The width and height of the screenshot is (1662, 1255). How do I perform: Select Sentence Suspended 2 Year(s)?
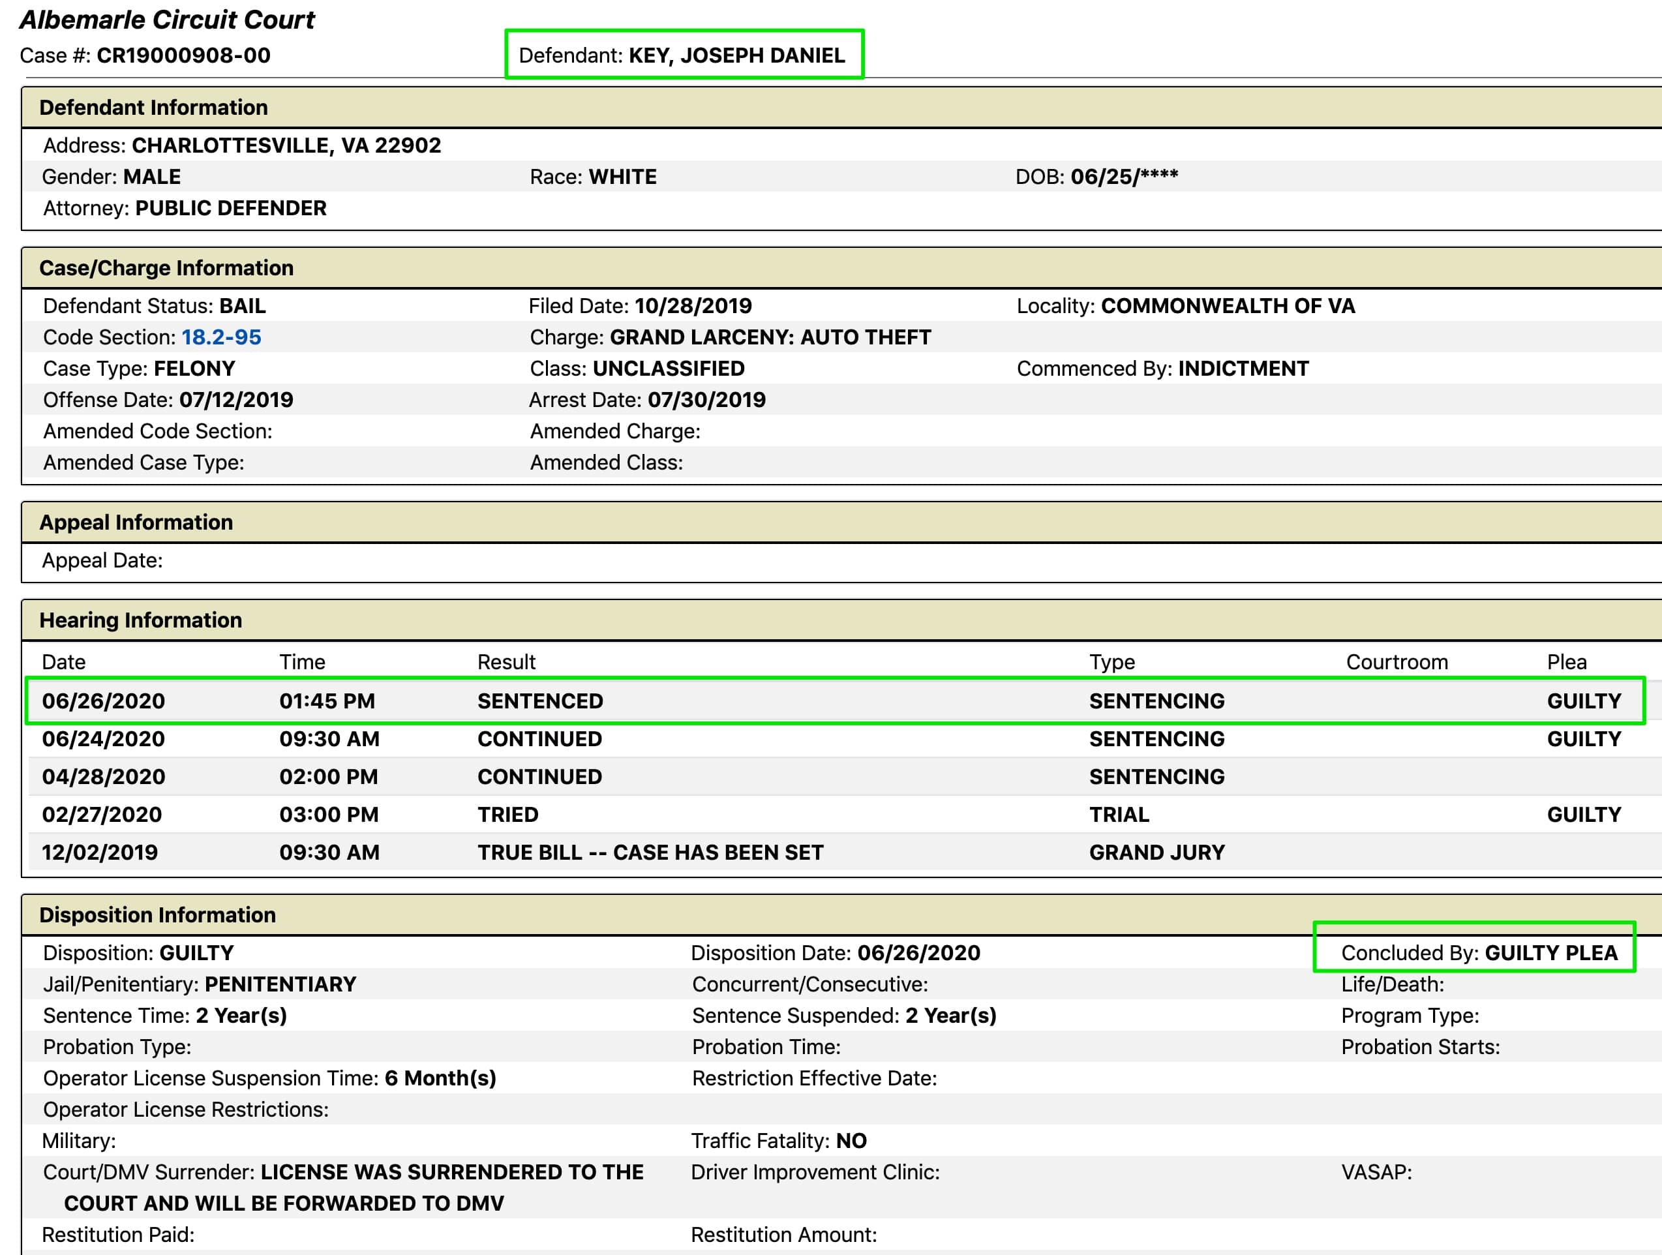(x=950, y=1016)
